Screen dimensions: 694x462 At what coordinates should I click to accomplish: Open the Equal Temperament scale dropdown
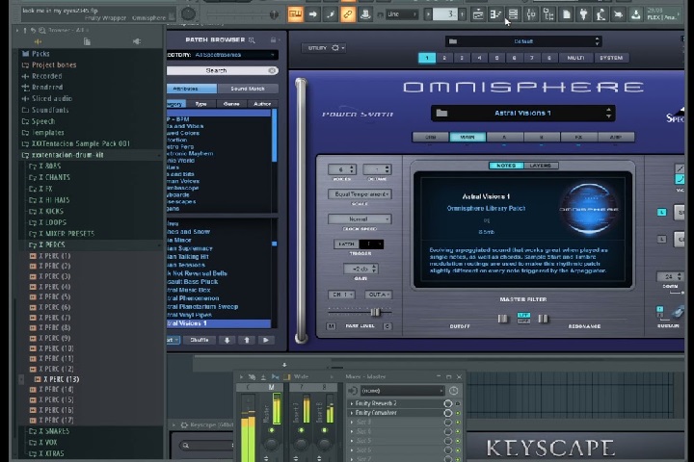(x=360, y=194)
